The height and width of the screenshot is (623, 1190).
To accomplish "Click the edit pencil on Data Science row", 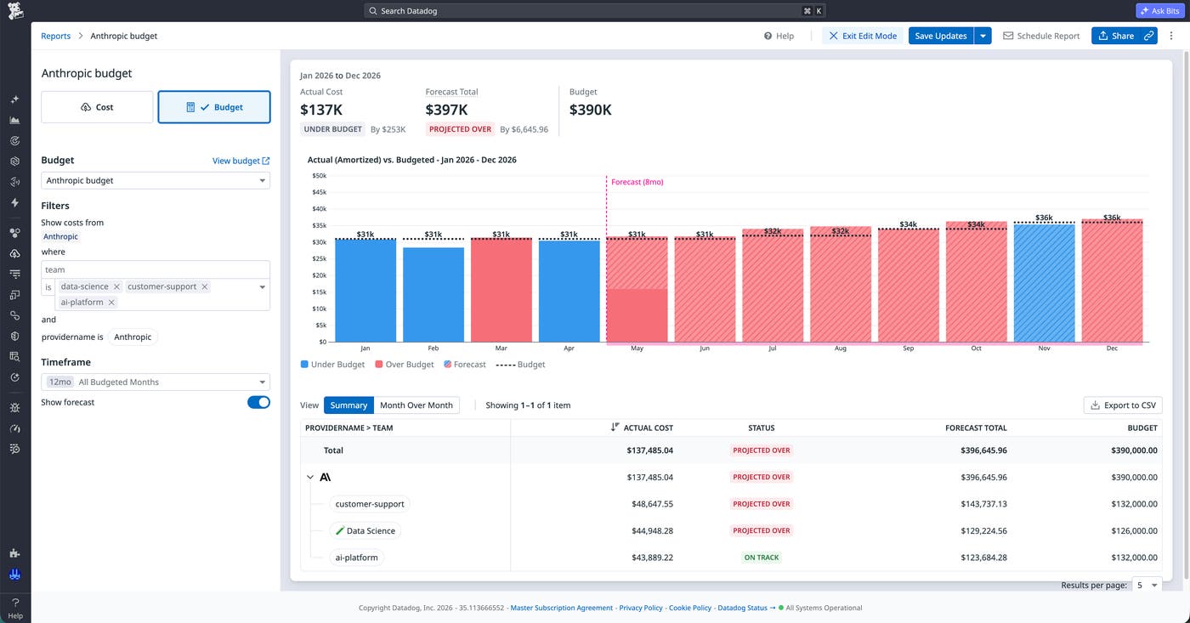I will (x=340, y=530).
